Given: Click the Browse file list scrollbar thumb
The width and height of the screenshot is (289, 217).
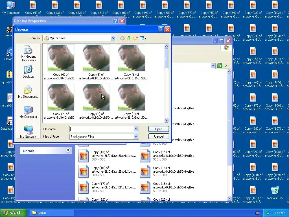Looking at the screenshot, I should (166, 59).
